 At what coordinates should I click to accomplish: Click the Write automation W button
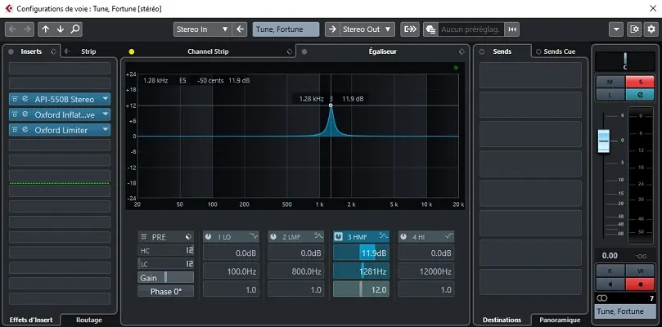click(x=638, y=270)
